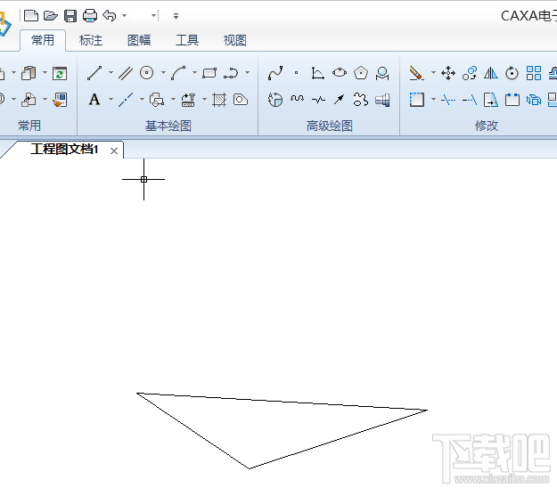Image resolution: width=557 pixels, height=488 pixels.
Task: Open the customize quick access toolbar menu
Action: (176, 16)
